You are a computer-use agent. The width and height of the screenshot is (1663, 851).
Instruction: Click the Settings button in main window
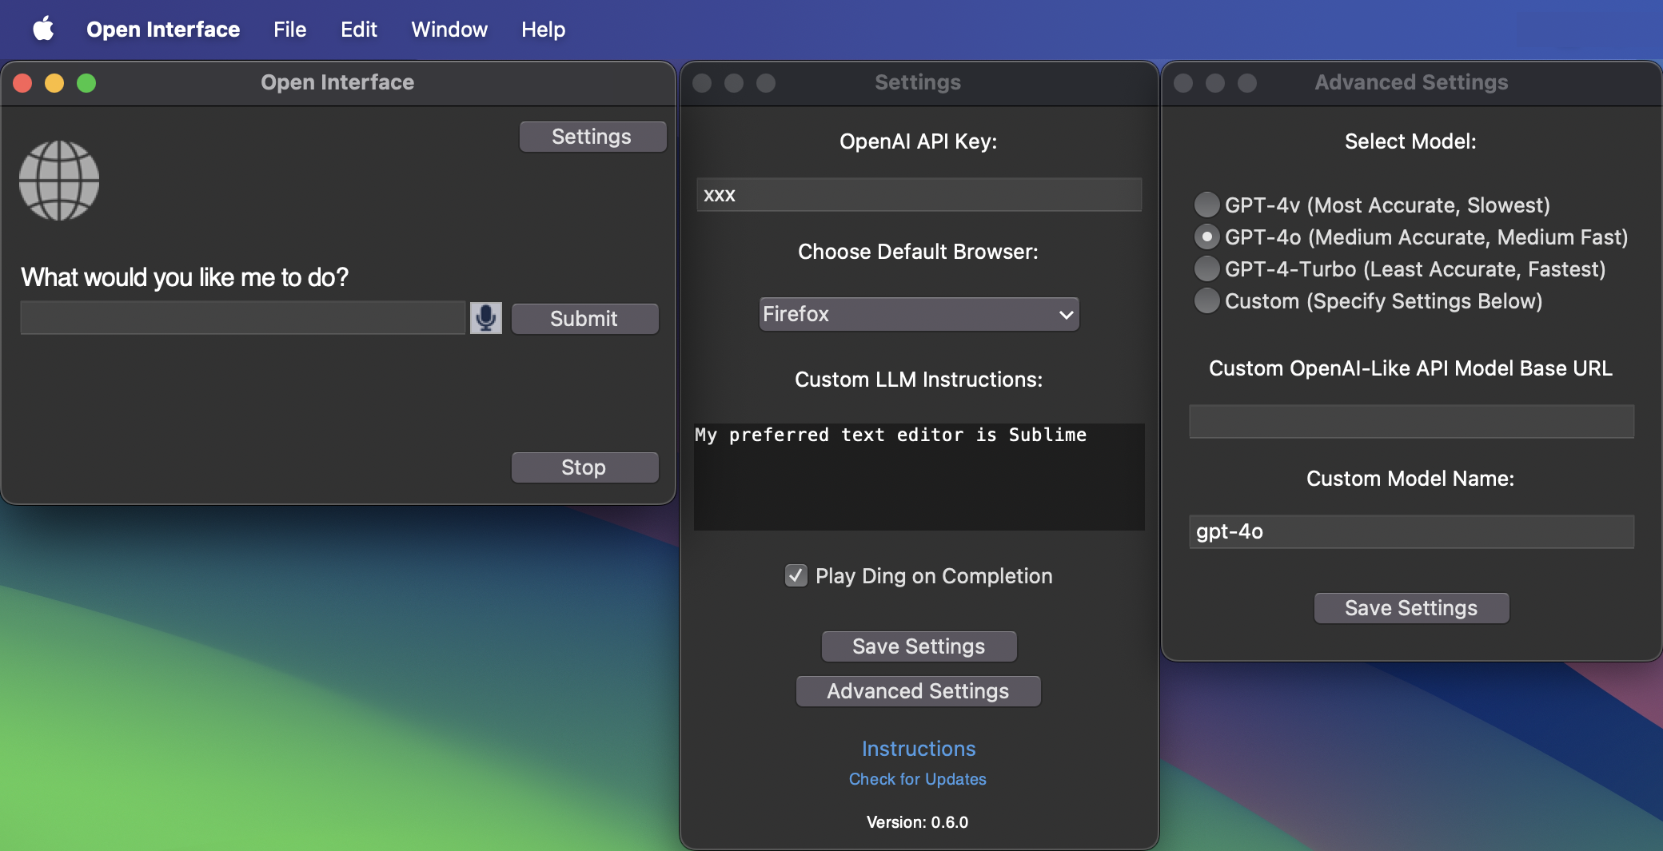click(592, 137)
